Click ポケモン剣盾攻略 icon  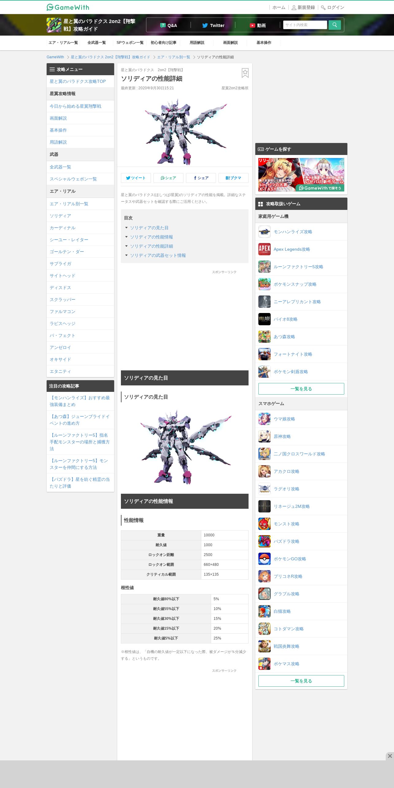click(264, 372)
